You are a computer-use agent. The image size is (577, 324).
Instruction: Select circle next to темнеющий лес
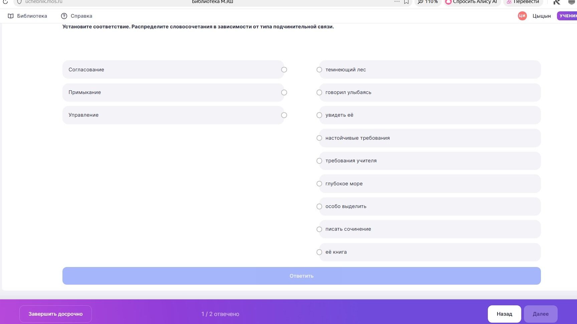pos(319,70)
